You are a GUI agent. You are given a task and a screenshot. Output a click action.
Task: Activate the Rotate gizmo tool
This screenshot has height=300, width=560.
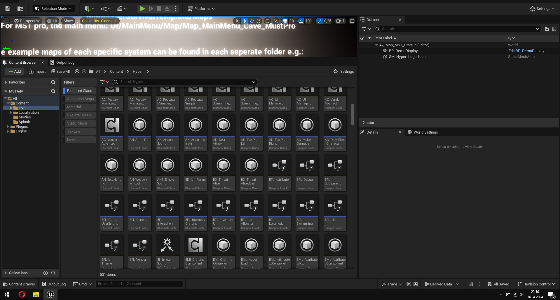pyautogui.click(x=252, y=21)
